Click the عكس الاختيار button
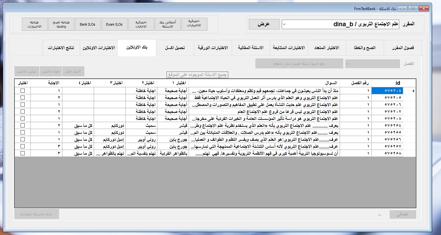Image resolution: width=441 pixels, height=235 pixels. [26, 71]
